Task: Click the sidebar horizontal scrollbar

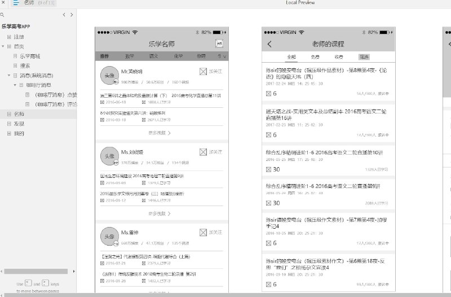Action: tap(36, 272)
